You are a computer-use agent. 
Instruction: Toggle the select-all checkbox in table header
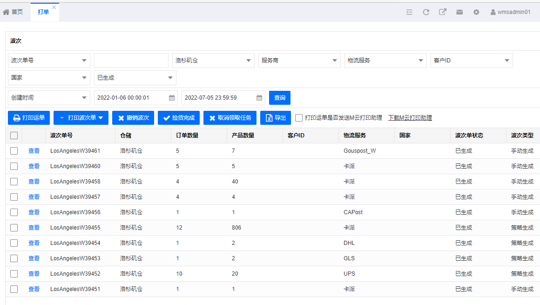tap(14, 136)
